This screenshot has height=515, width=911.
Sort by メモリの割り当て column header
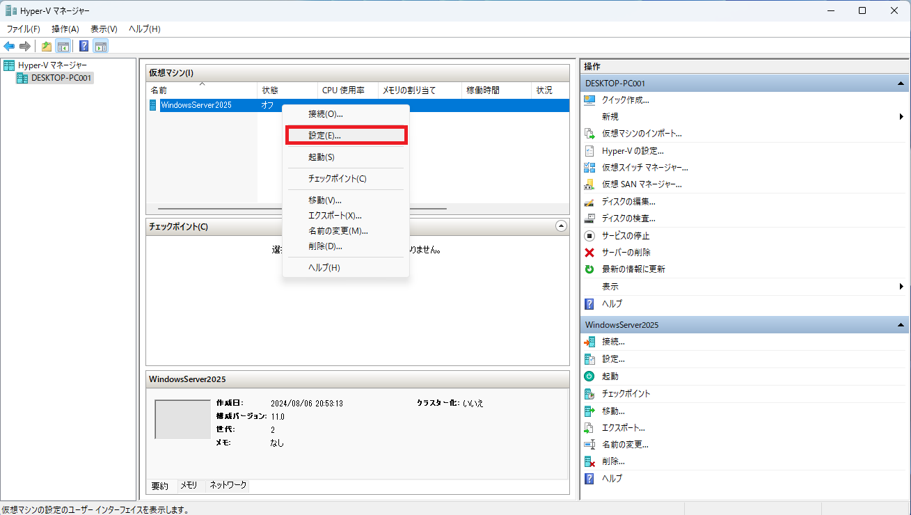click(420, 90)
